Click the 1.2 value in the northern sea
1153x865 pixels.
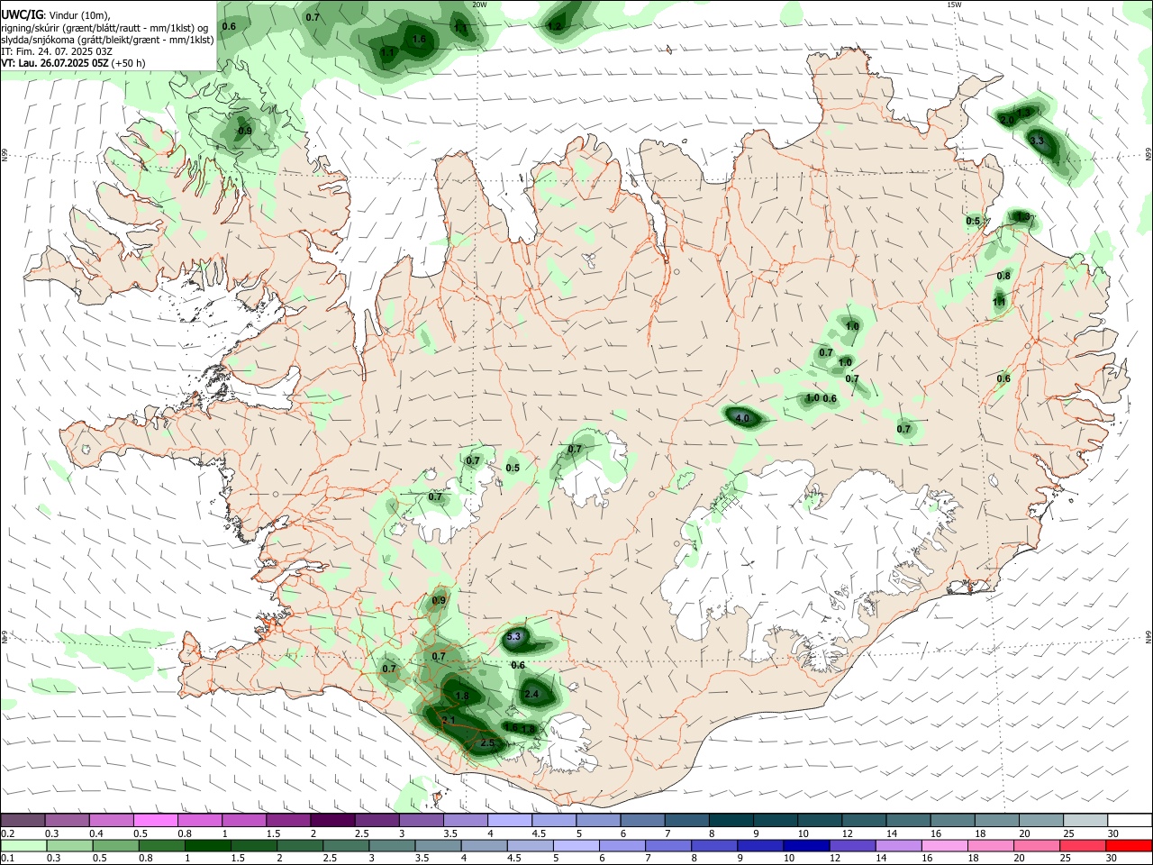(x=555, y=27)
